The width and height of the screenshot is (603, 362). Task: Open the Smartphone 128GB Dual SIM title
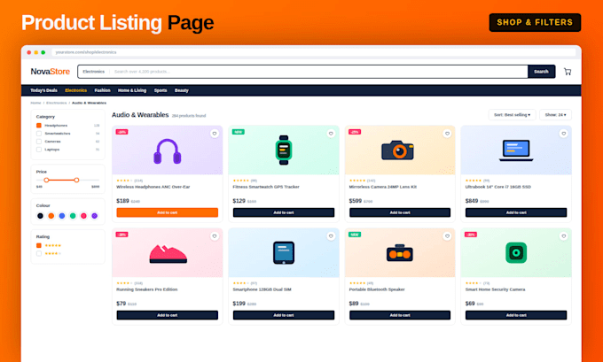point(262,289)
